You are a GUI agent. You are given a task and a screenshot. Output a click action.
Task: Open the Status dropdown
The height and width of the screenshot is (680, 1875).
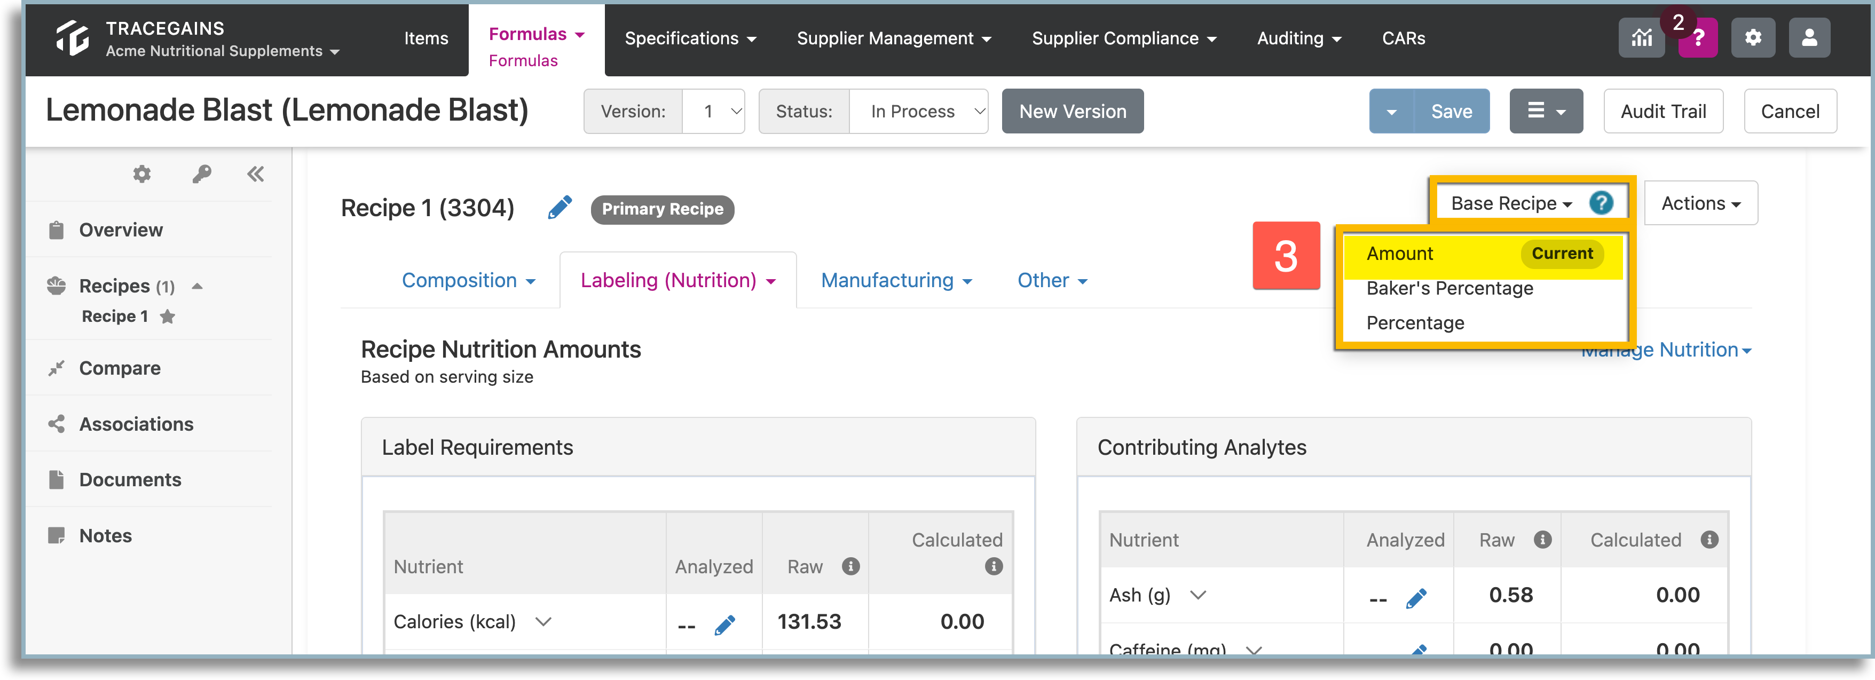pos(919,112)
